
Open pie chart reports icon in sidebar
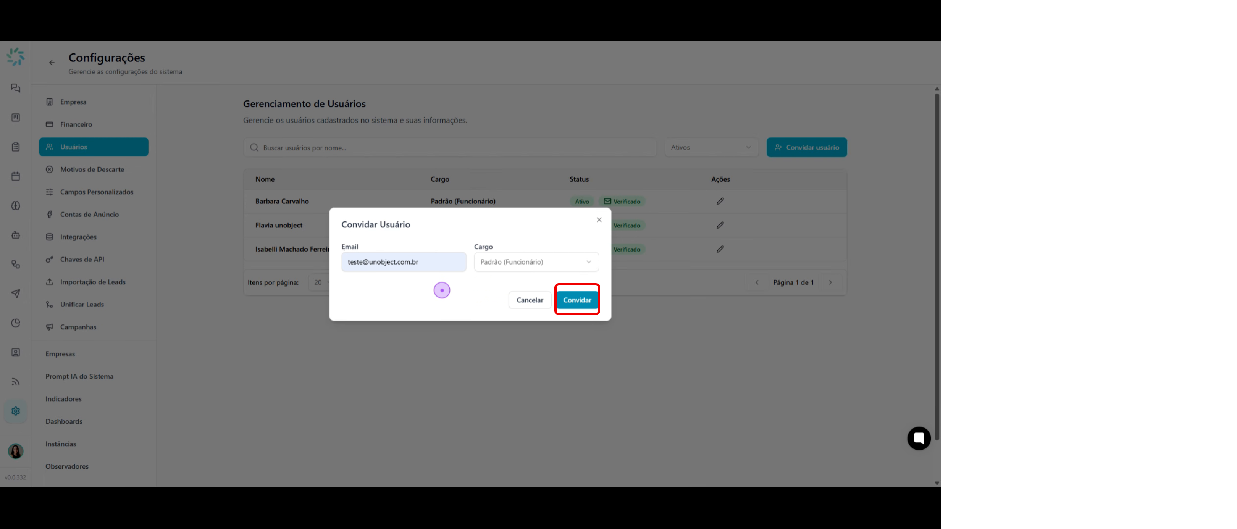(x=15, y=323)
